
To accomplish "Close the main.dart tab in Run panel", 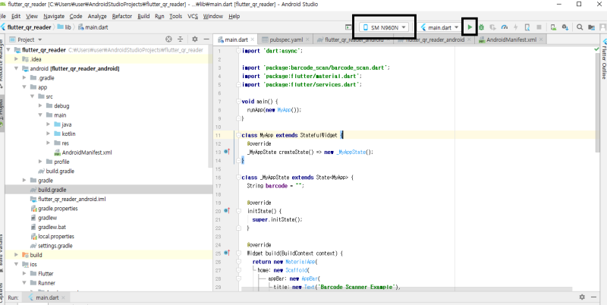I will 64,297.
